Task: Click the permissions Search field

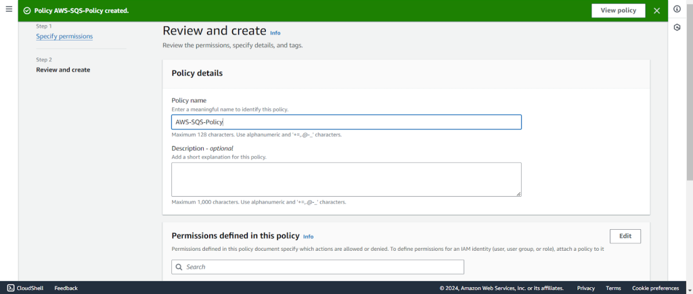Action: 318,267
